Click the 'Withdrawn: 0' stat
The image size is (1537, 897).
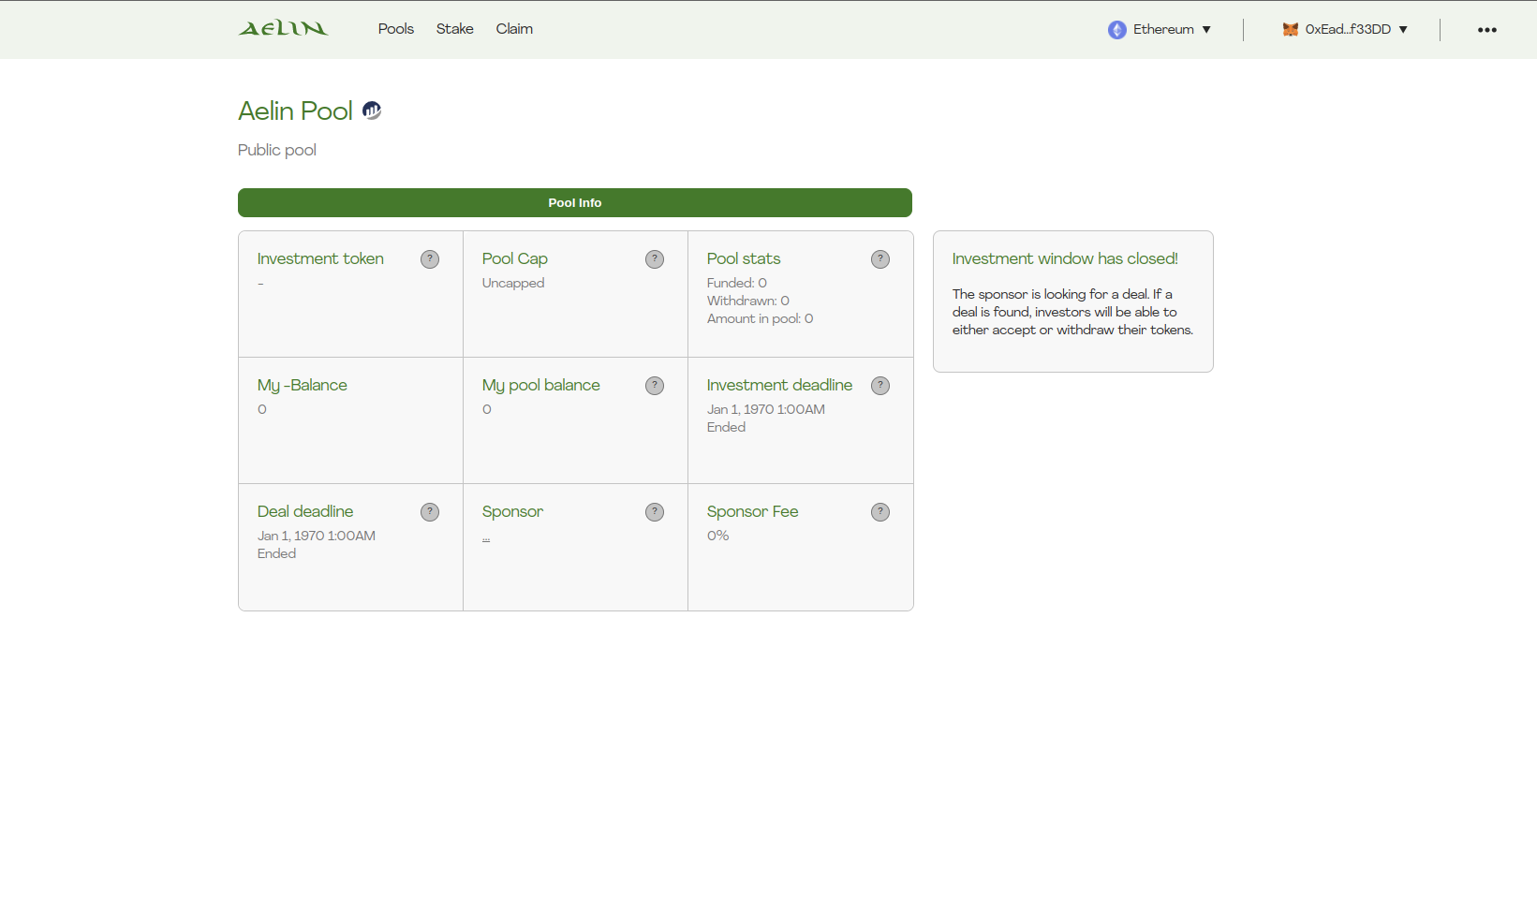(x=748, y=301)
